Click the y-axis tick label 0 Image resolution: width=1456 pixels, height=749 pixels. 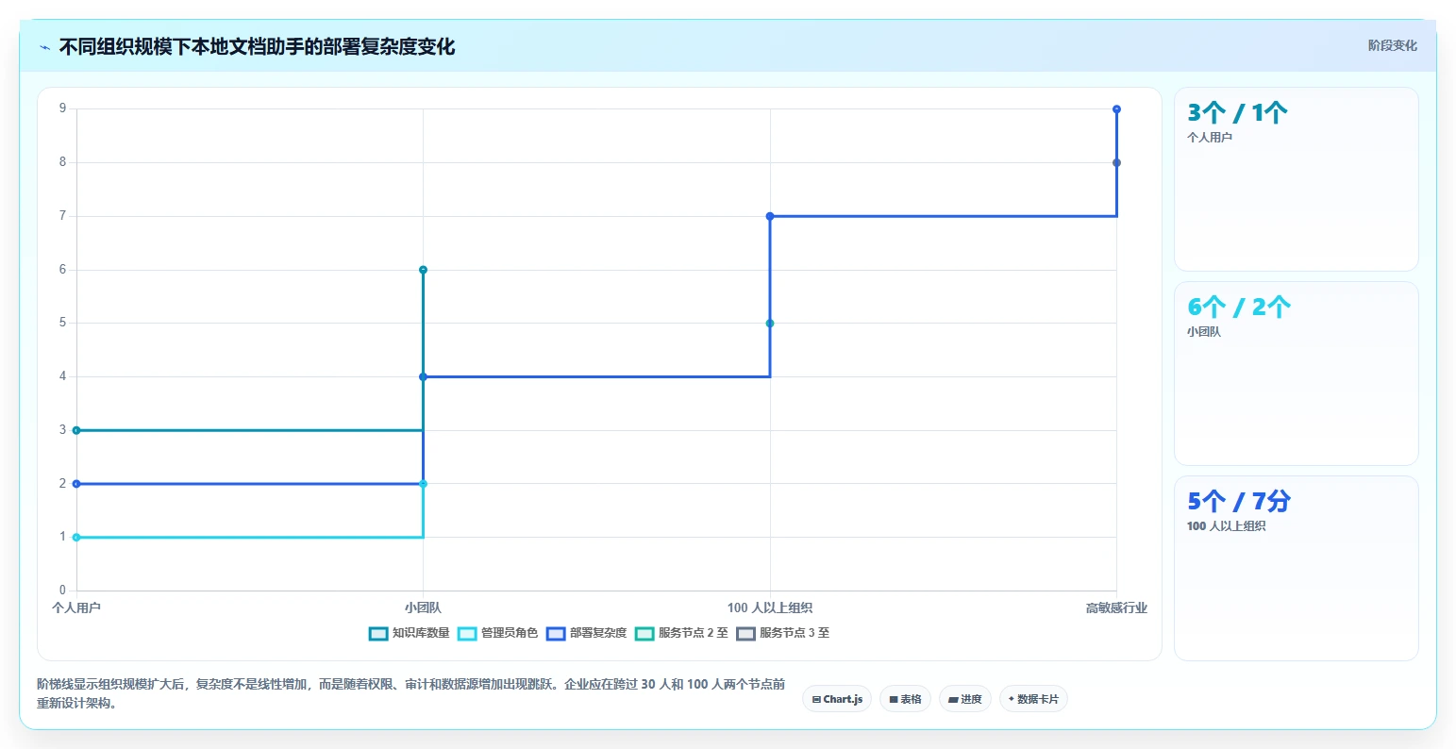click(63, 591)
